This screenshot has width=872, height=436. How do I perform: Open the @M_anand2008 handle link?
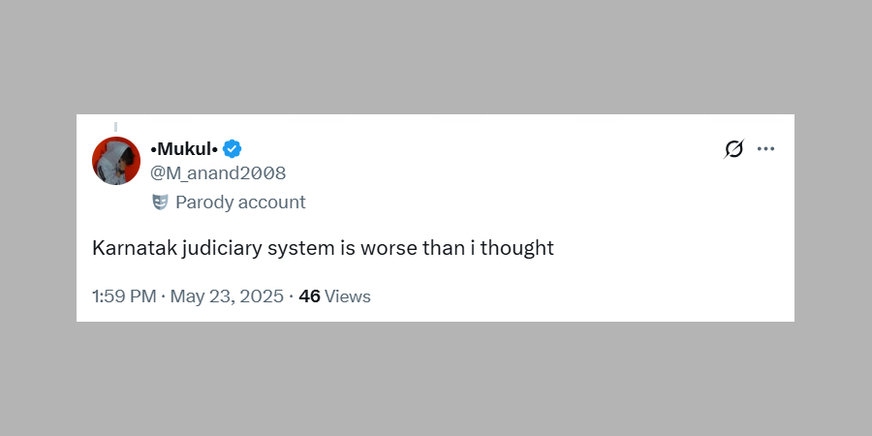(218, 173)
